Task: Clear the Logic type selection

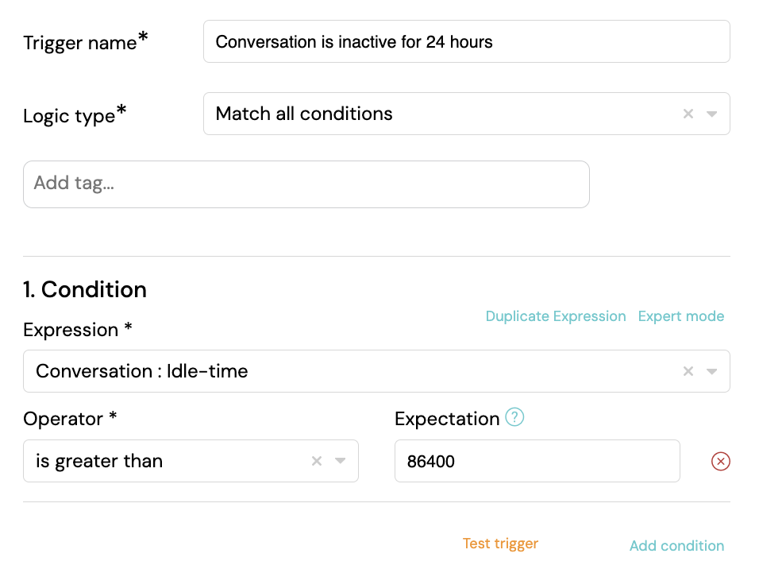Action: pos(688,114)
